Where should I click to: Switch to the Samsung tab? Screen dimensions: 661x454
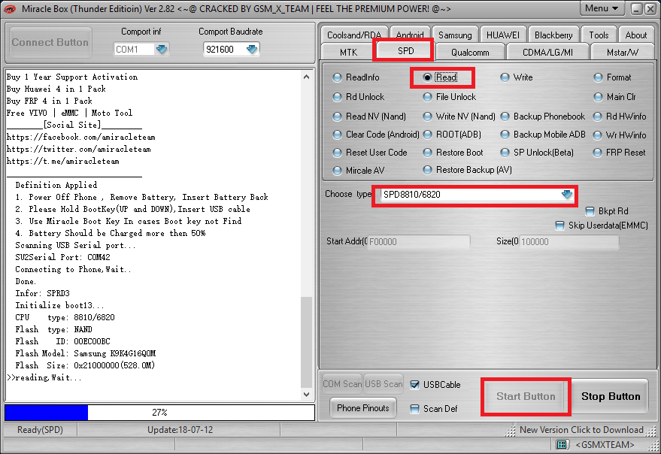[455, 35]
